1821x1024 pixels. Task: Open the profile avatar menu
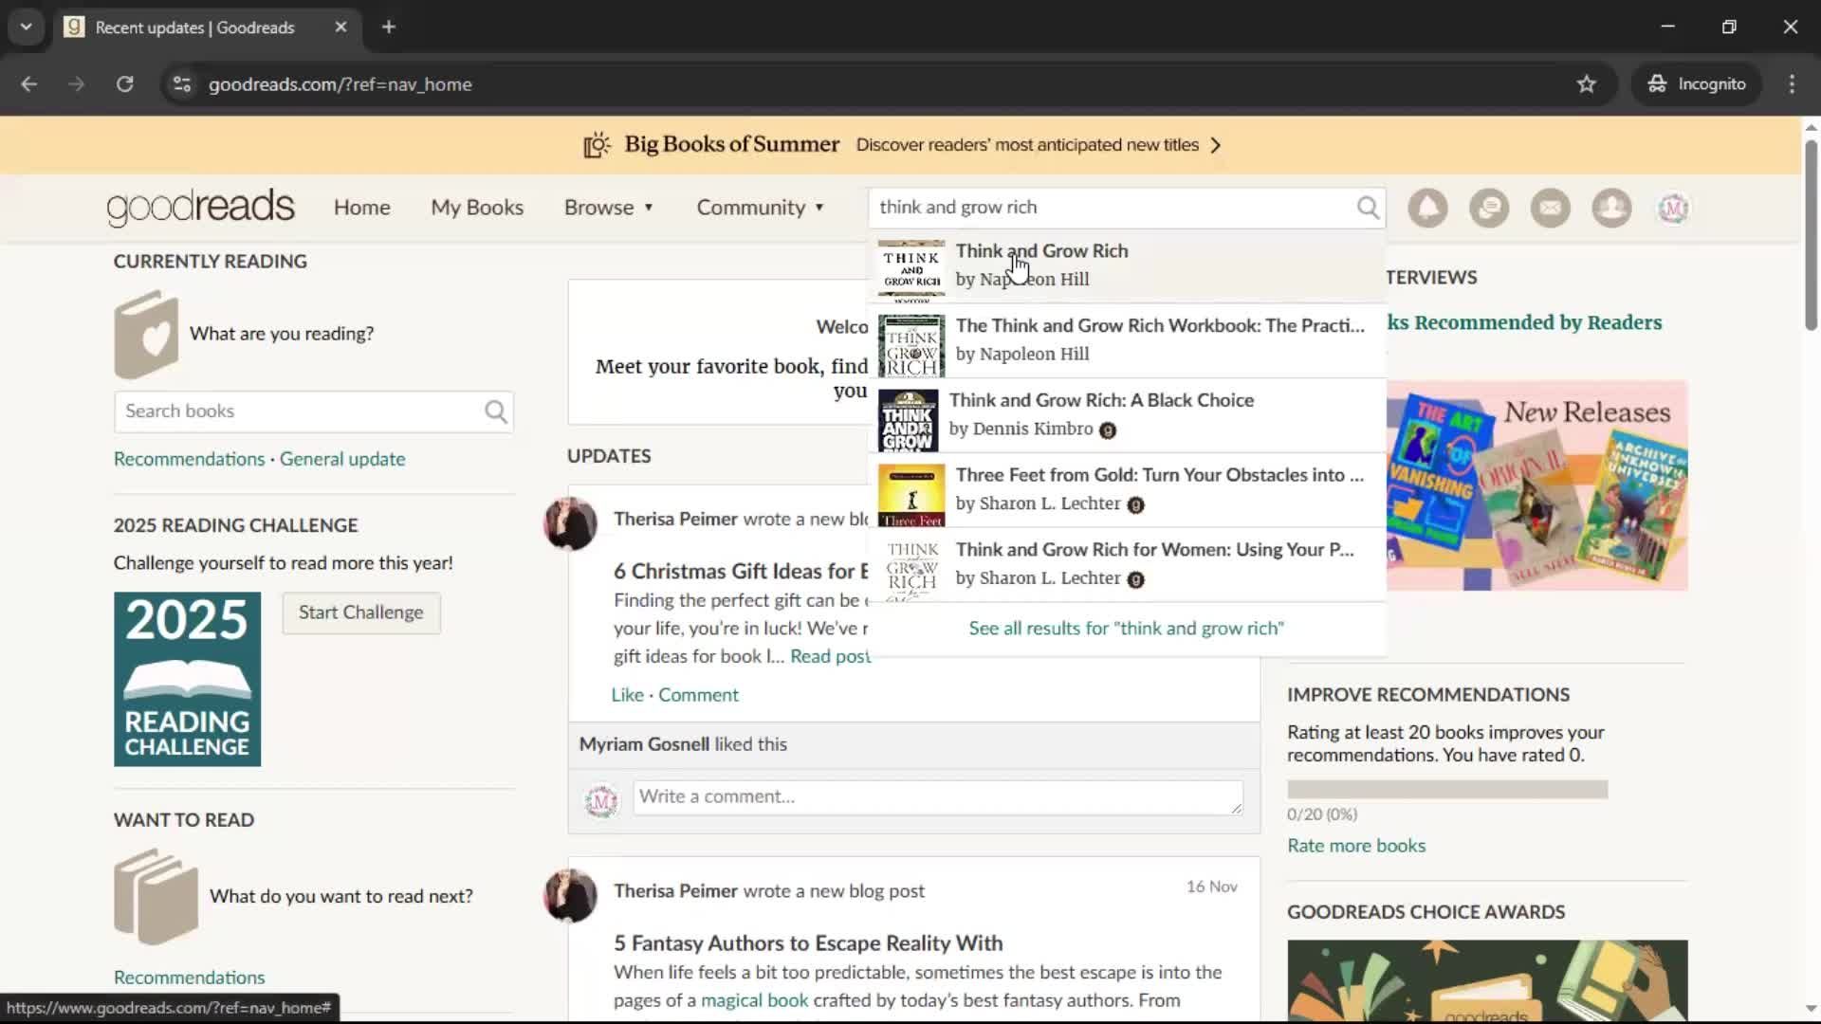[1673, 208]
